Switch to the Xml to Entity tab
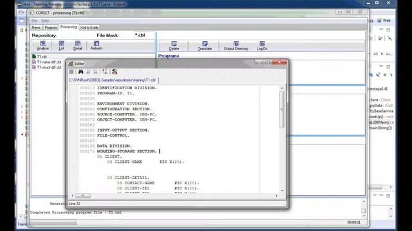This screenshot has width=412, height=231. tap(89, 28)
